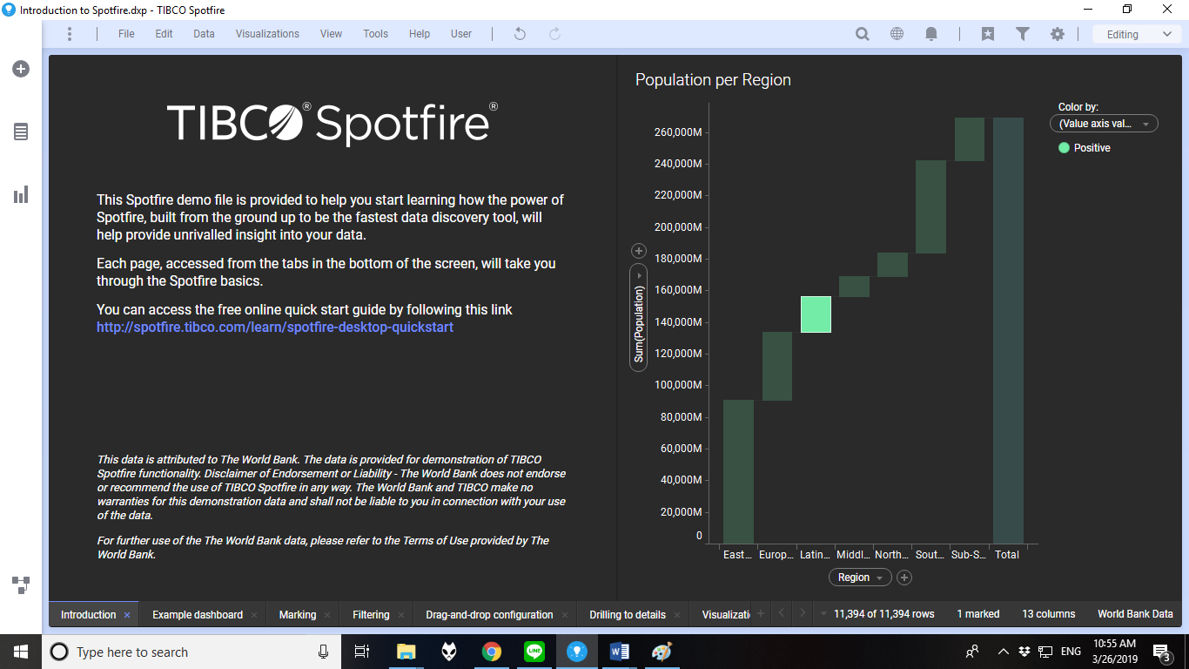Open the Action Center notification icon
This screenshot has width=1189, height=669.
click(1161, 652)
